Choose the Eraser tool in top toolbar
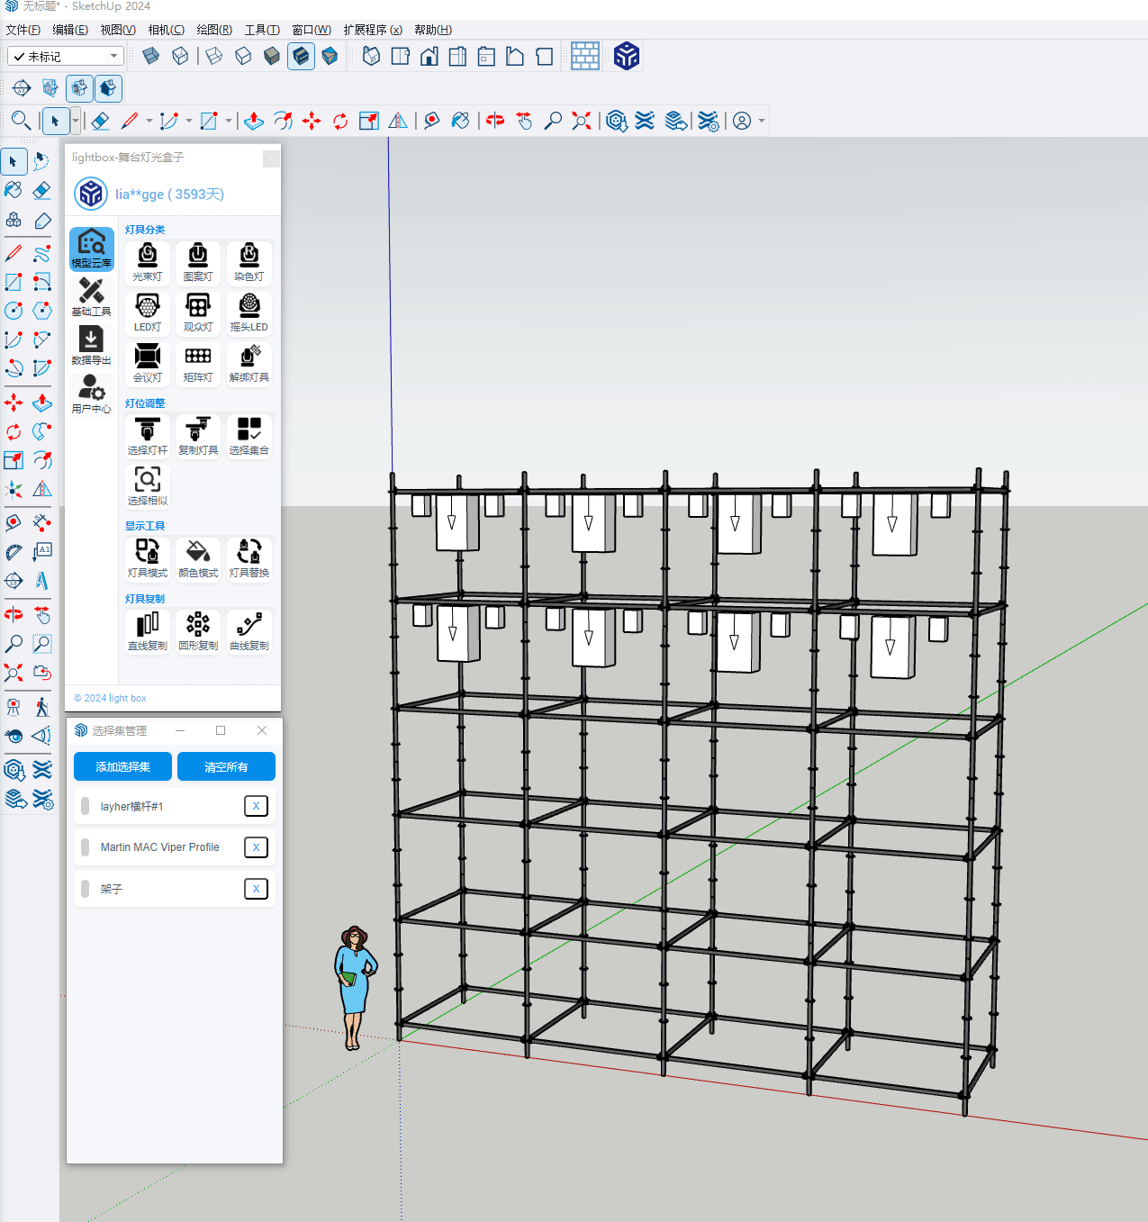 click(101, 121)
